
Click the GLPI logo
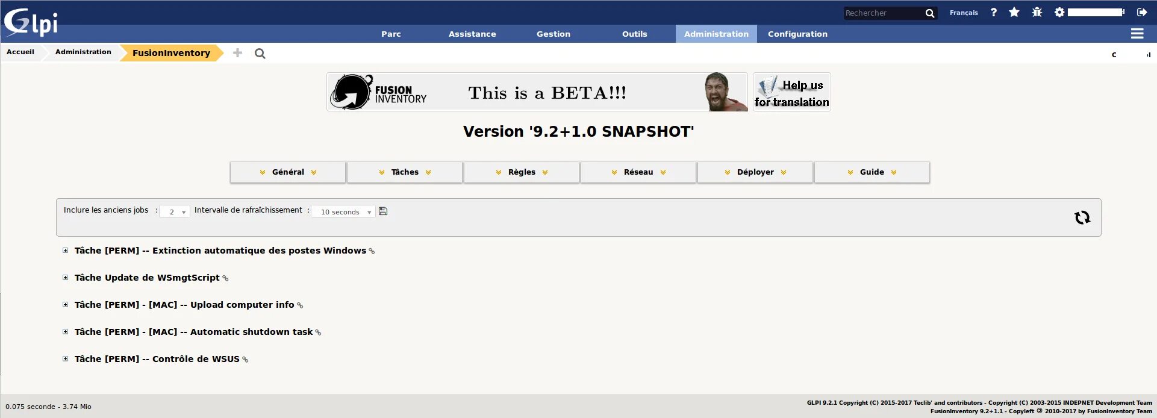[31, 22]
